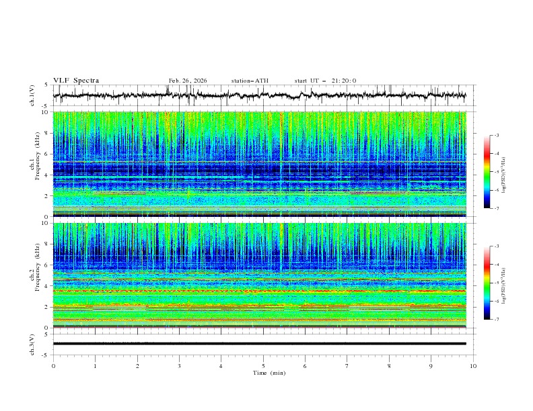Click the '-3' label on upper color bar
Screen dimensions: 533x411
496,135
